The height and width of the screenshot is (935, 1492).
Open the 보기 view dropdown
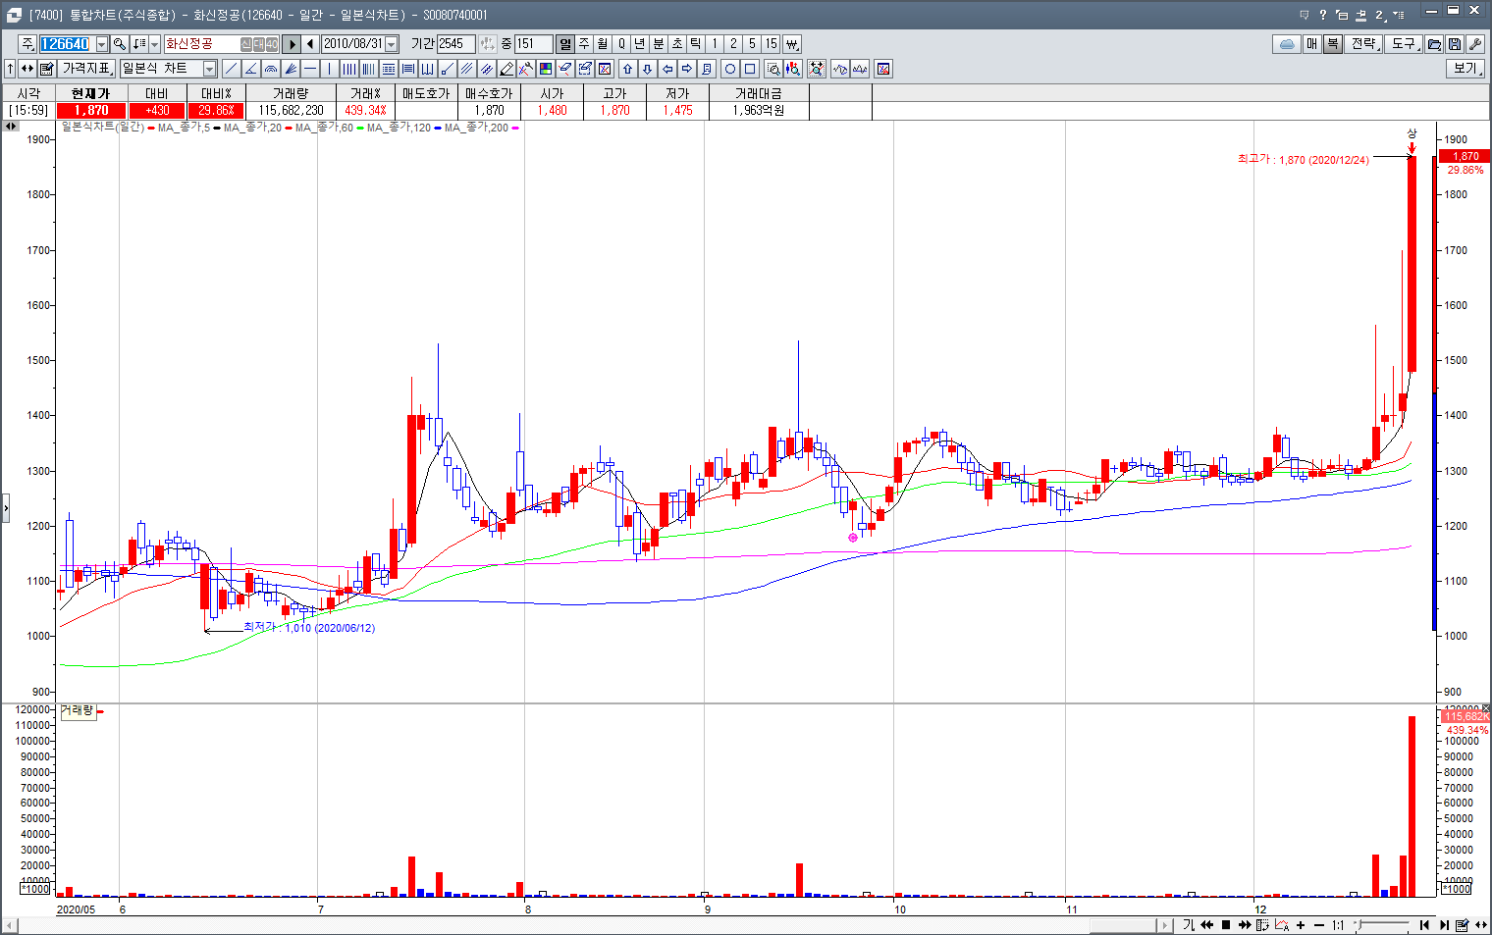[x=1465, y=69]
